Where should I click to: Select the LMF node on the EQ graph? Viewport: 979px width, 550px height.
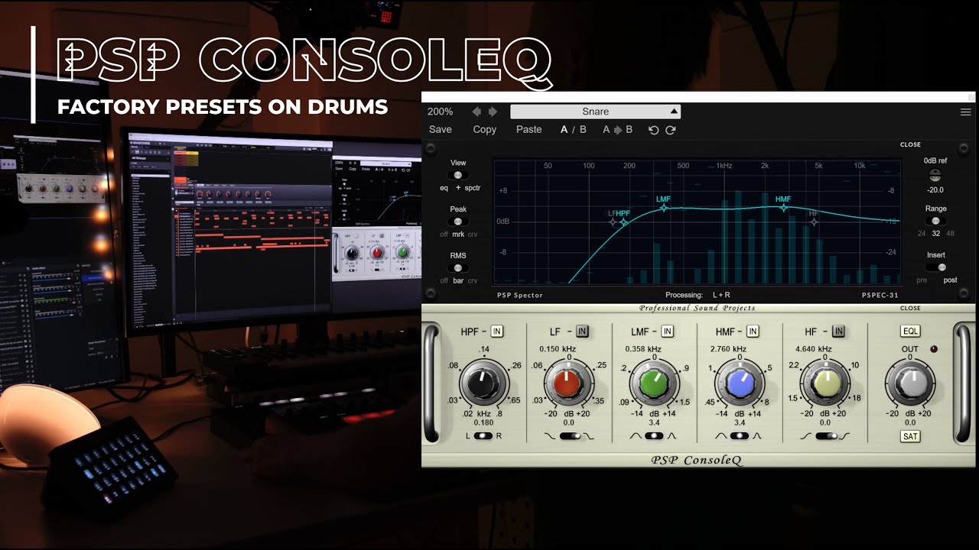click(664, 208)
